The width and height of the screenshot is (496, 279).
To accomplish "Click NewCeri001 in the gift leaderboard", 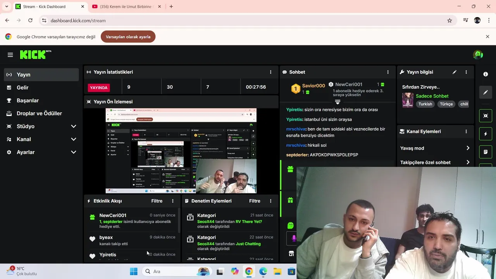I will click(x=349, y=84).
